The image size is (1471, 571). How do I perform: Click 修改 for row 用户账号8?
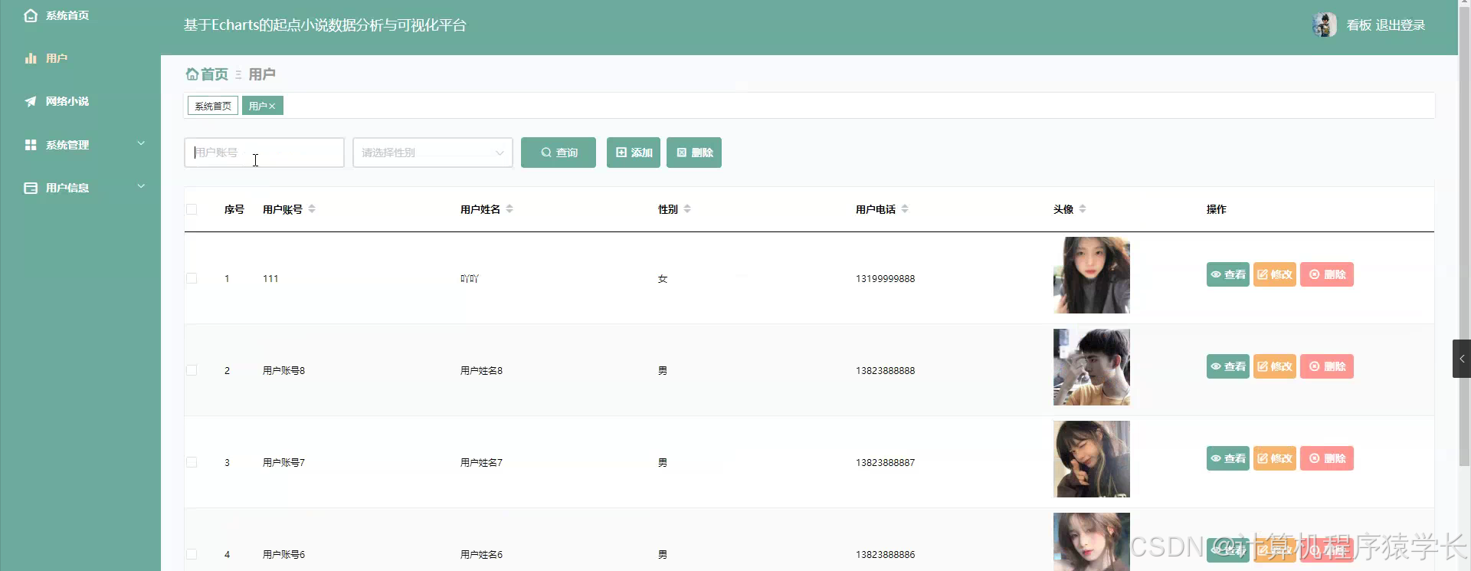tap(1275, 366)
